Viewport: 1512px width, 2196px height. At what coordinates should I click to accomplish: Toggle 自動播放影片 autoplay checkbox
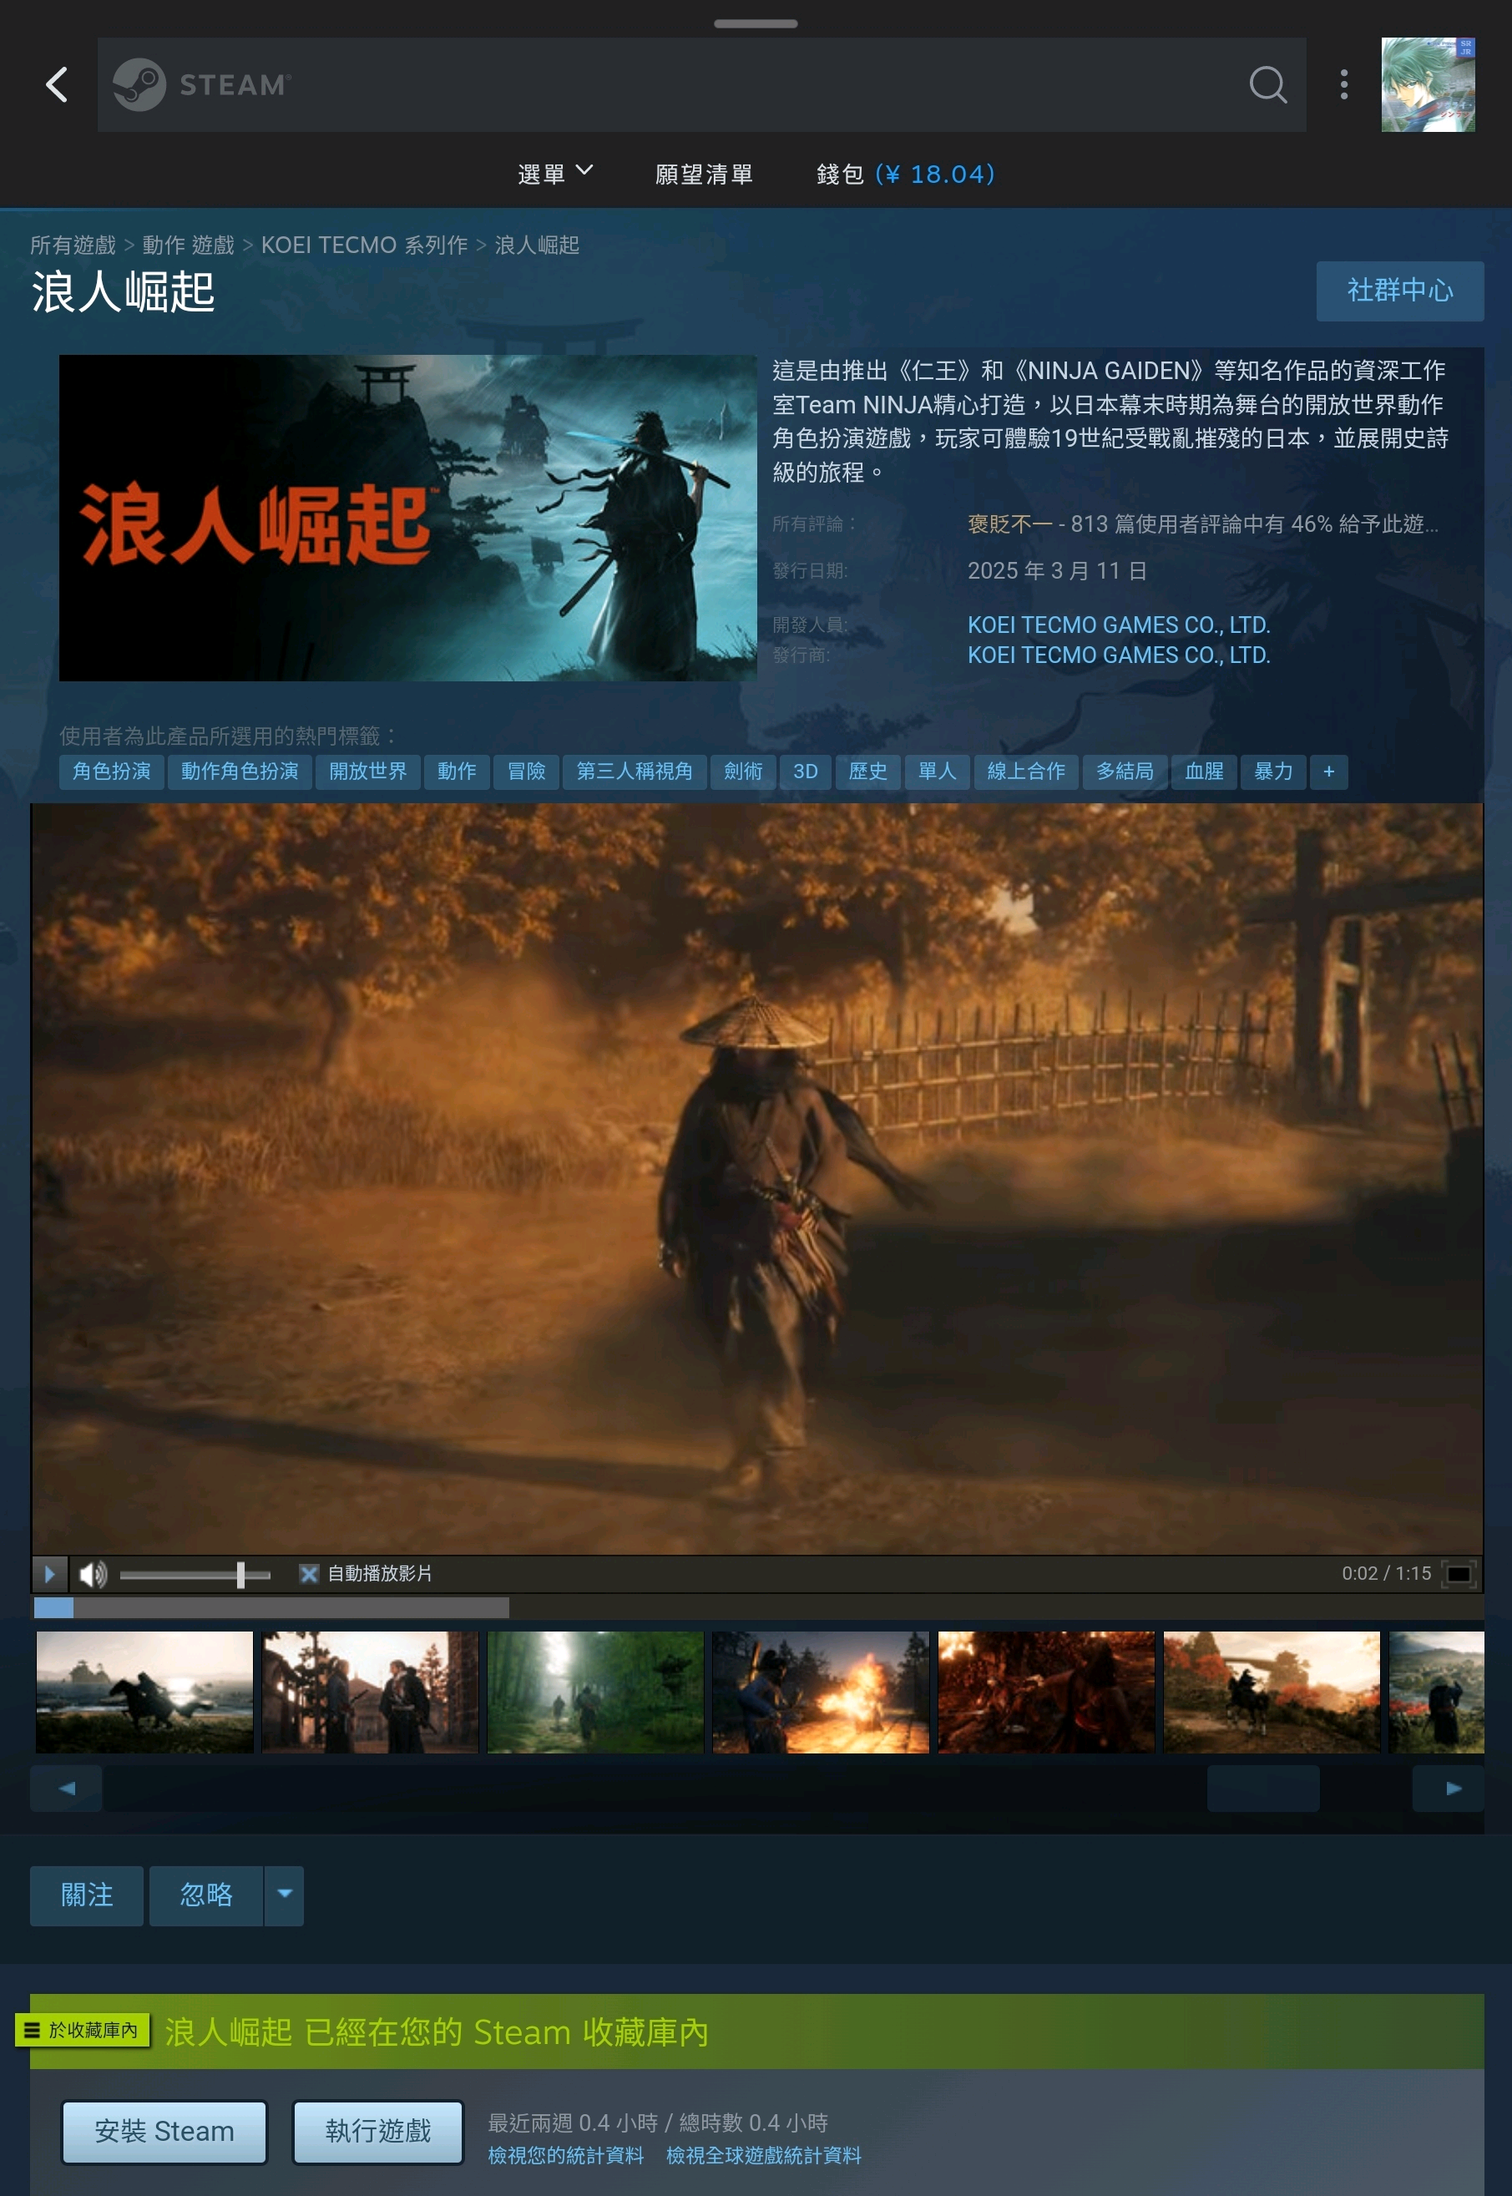click(x=309, y=1574)
